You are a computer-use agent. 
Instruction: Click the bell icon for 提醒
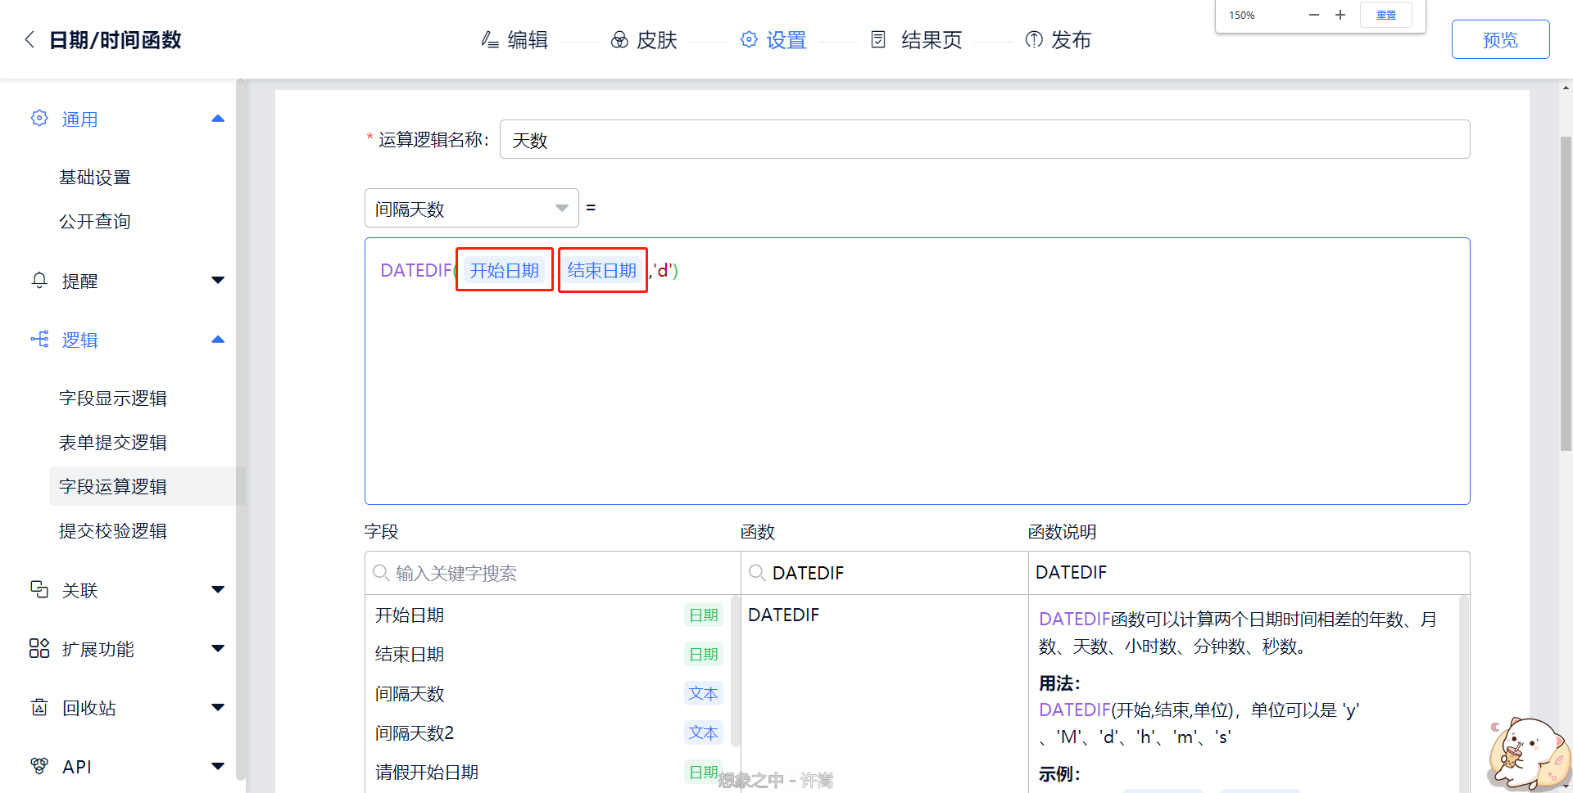click(x=39, y=281)
